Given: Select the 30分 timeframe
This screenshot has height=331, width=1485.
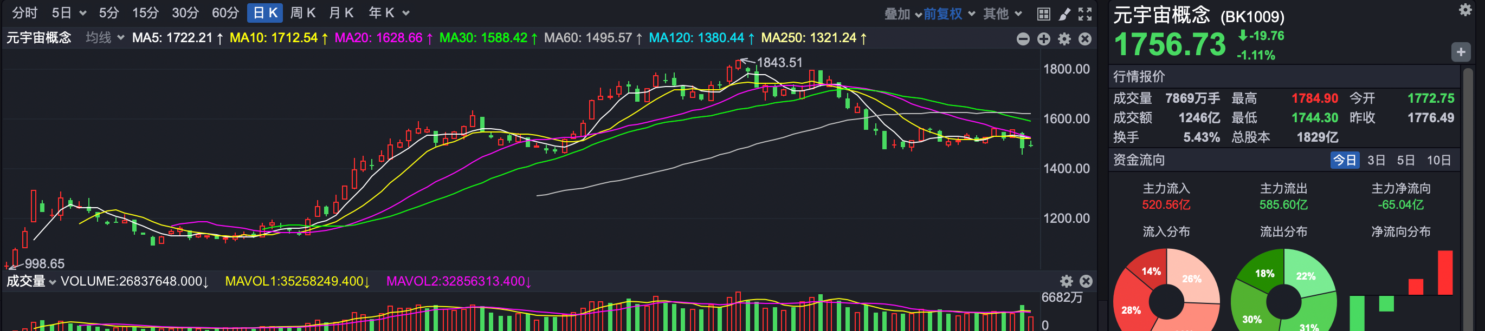Looking at the screenshot, I should (x=185, y=12).
